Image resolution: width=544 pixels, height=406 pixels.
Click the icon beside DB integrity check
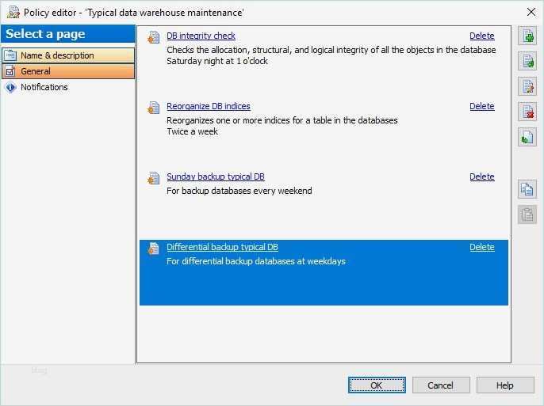click(x=153, y=37)
